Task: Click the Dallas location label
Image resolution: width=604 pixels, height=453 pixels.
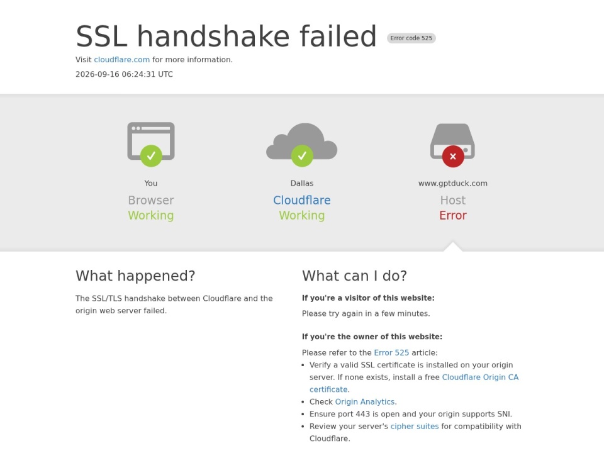Action: pos(302,183)
